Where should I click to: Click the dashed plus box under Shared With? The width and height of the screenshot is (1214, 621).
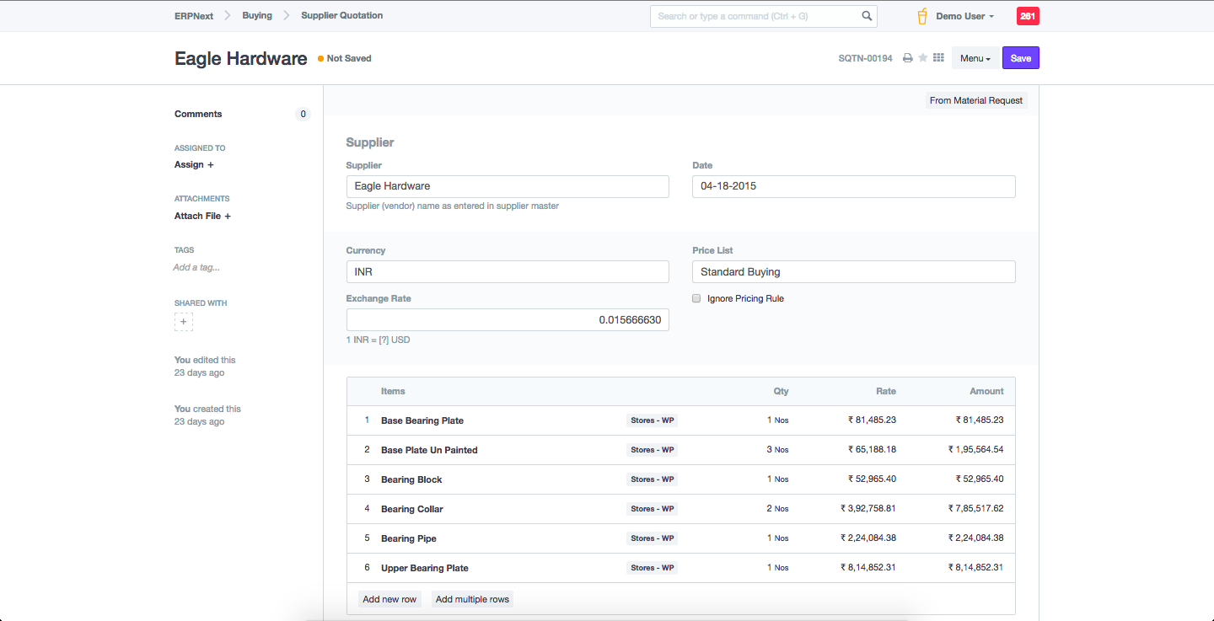click(x=184, y=322)
